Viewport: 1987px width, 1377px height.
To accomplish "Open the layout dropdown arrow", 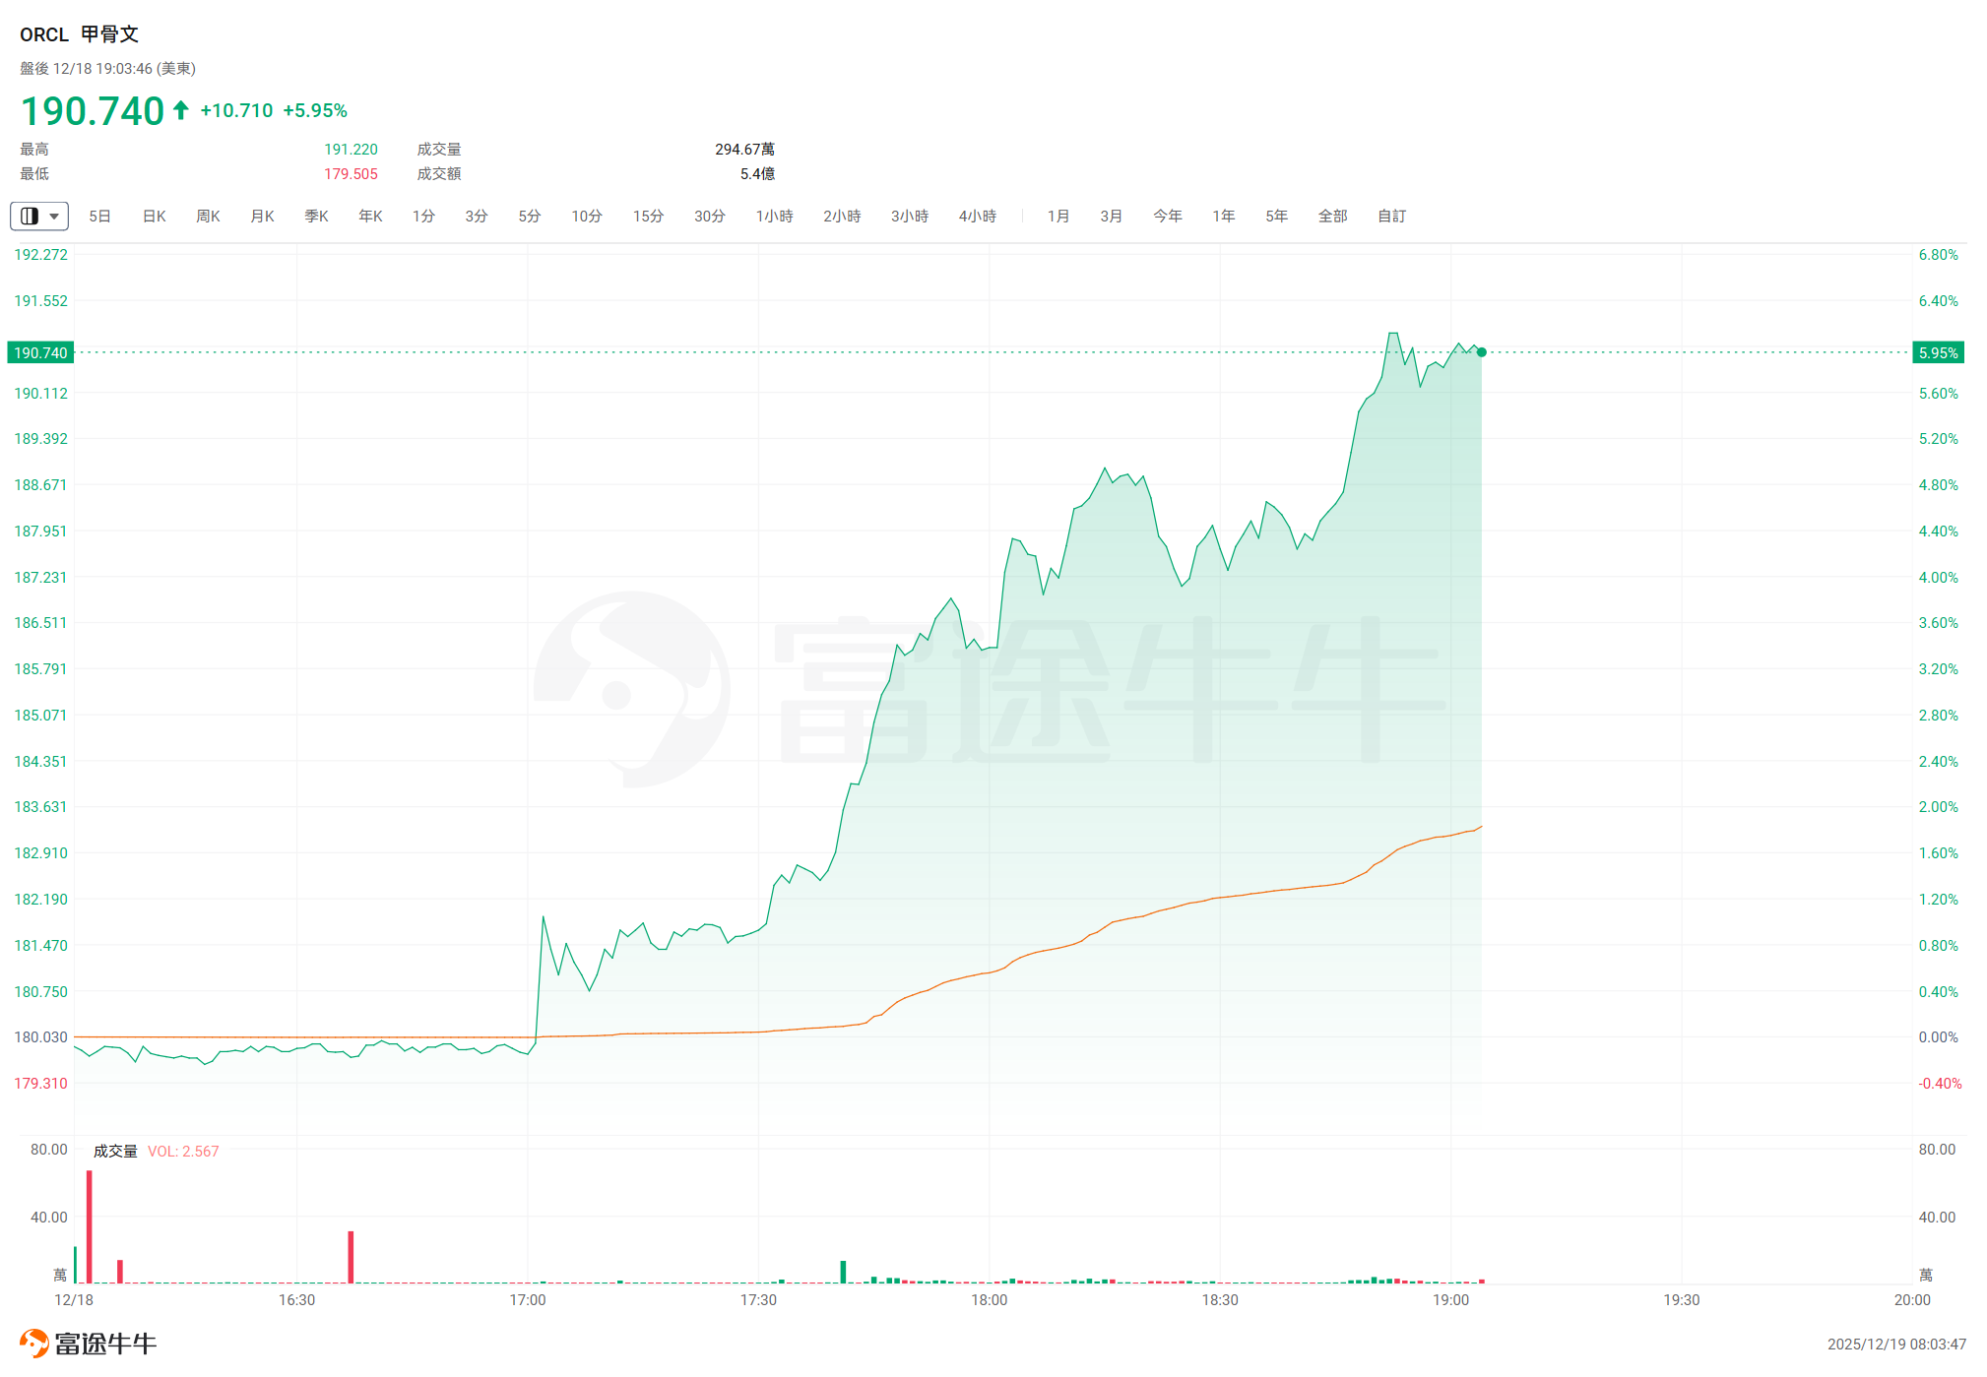I will (54, 216).
